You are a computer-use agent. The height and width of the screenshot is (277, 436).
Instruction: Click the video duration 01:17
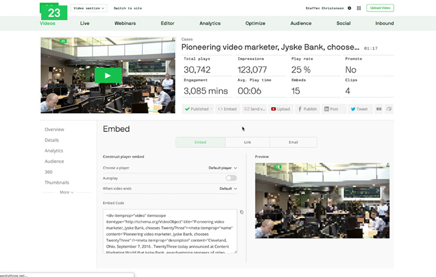point(371,48)
